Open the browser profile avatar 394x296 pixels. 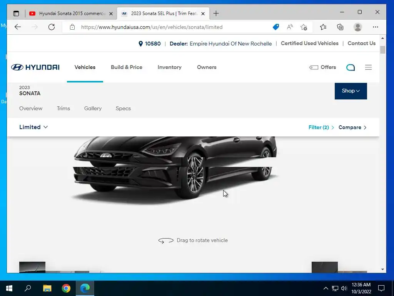[x=357, y=27]
